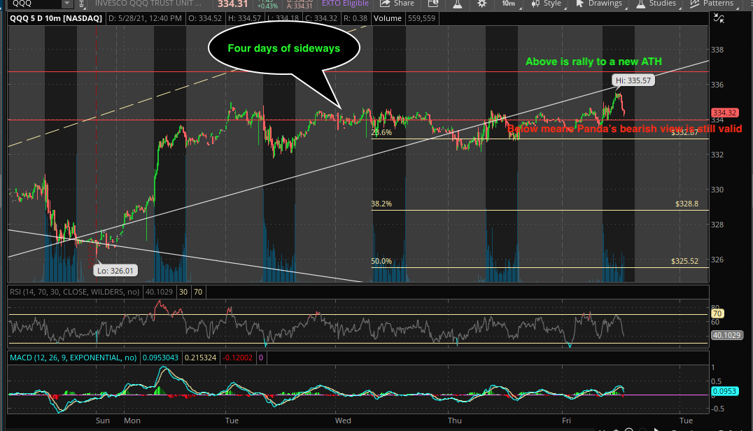Click the RSI axis 70 level tag
The height and width of the screenshot is (431, 753).
(718, 314)
